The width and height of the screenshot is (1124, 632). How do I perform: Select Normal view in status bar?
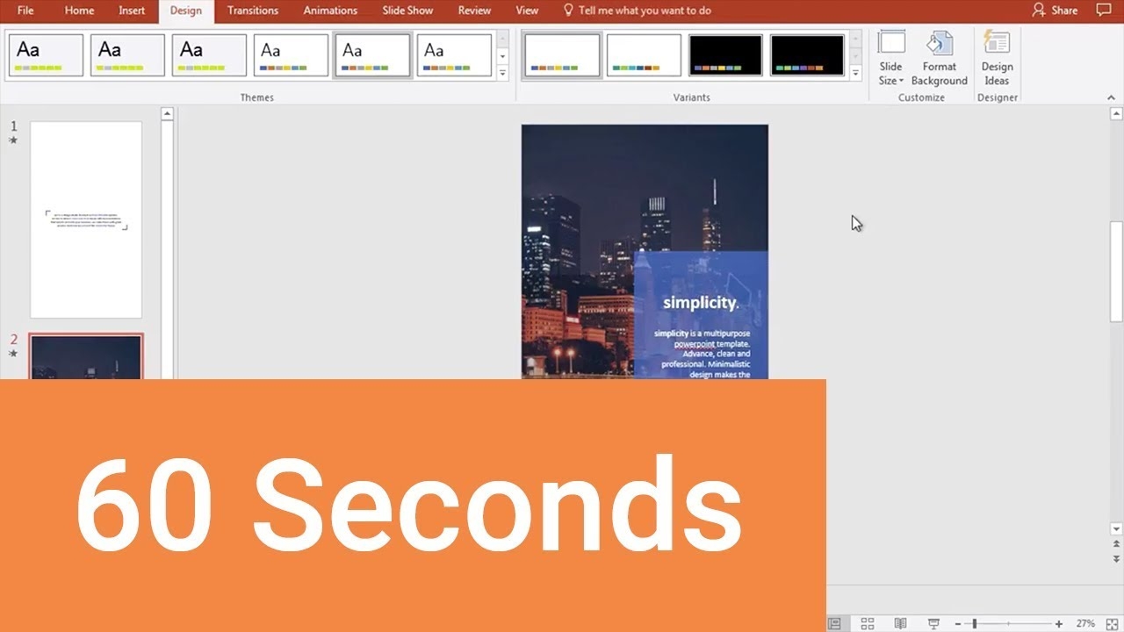834,623
